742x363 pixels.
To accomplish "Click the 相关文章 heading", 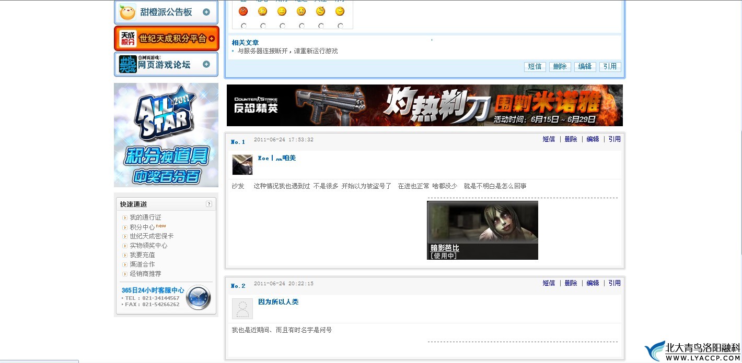I will click(x=245, y=43).
